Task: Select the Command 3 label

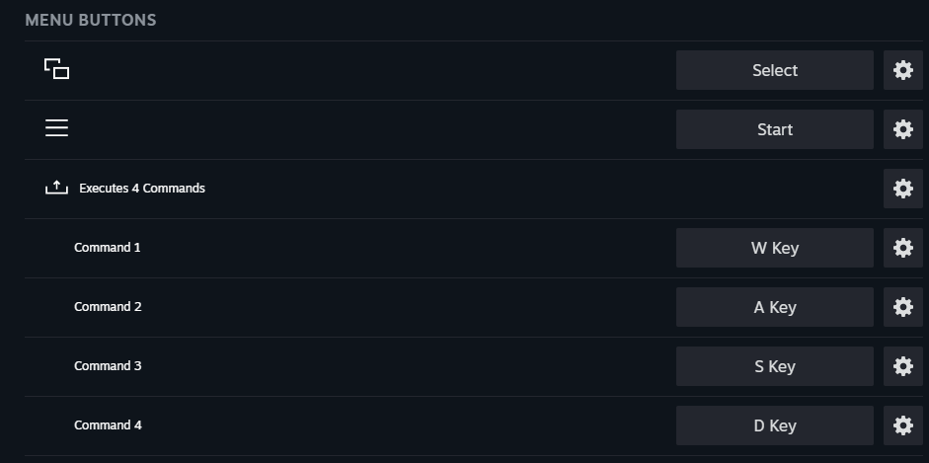Action: 108,366
